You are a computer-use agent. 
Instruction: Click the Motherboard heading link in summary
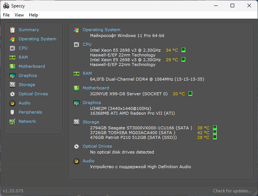click(96, 88)
